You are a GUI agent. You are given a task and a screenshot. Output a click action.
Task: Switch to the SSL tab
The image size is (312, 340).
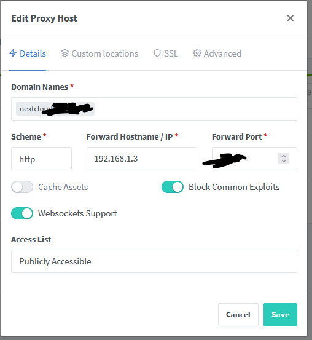(x=166, y=53)
